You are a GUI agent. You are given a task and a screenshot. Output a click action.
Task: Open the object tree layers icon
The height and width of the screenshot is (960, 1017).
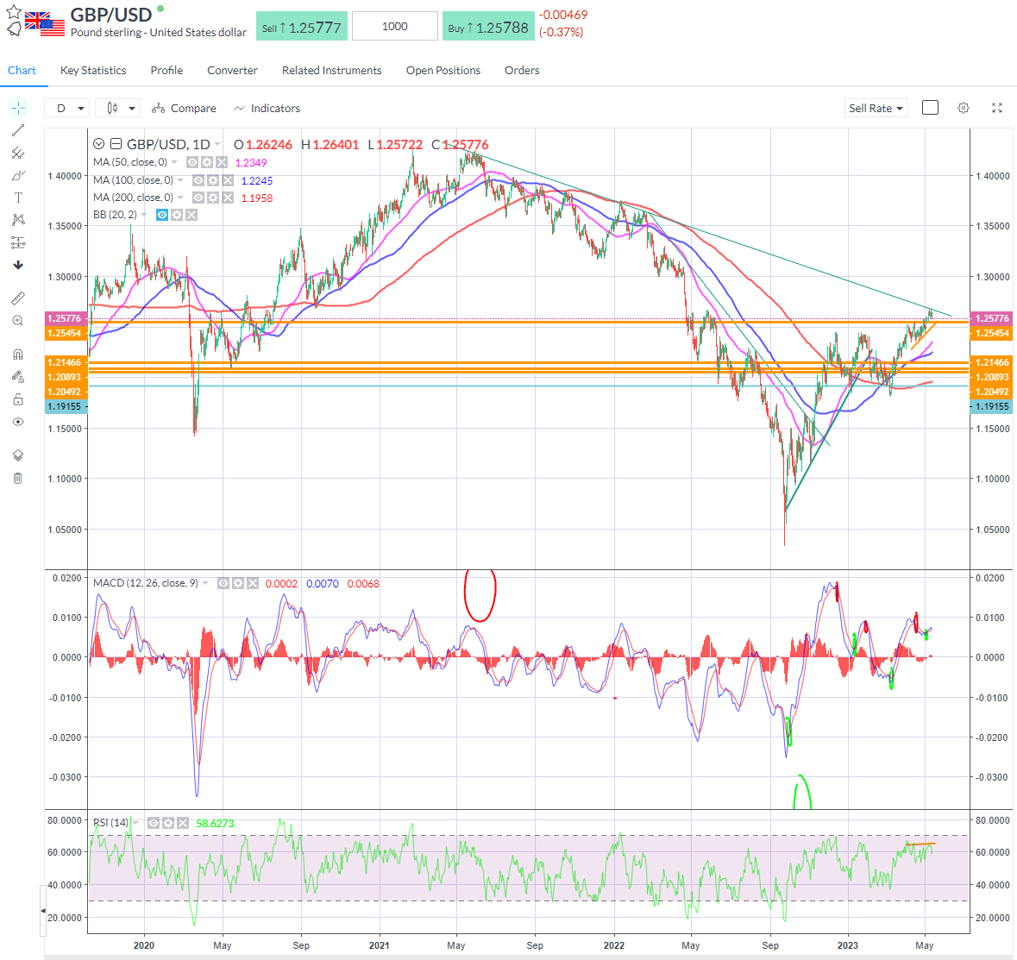(x=18, y=455)
